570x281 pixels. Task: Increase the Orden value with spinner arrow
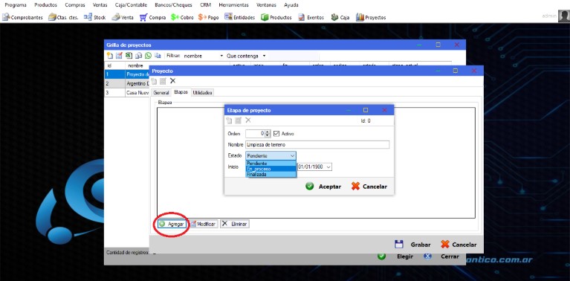pos(268,132)
